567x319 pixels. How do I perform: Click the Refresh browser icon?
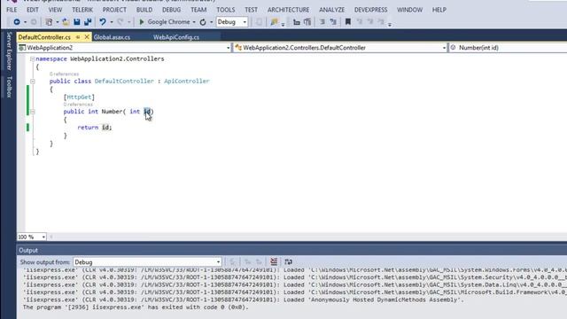coord(203,22)
